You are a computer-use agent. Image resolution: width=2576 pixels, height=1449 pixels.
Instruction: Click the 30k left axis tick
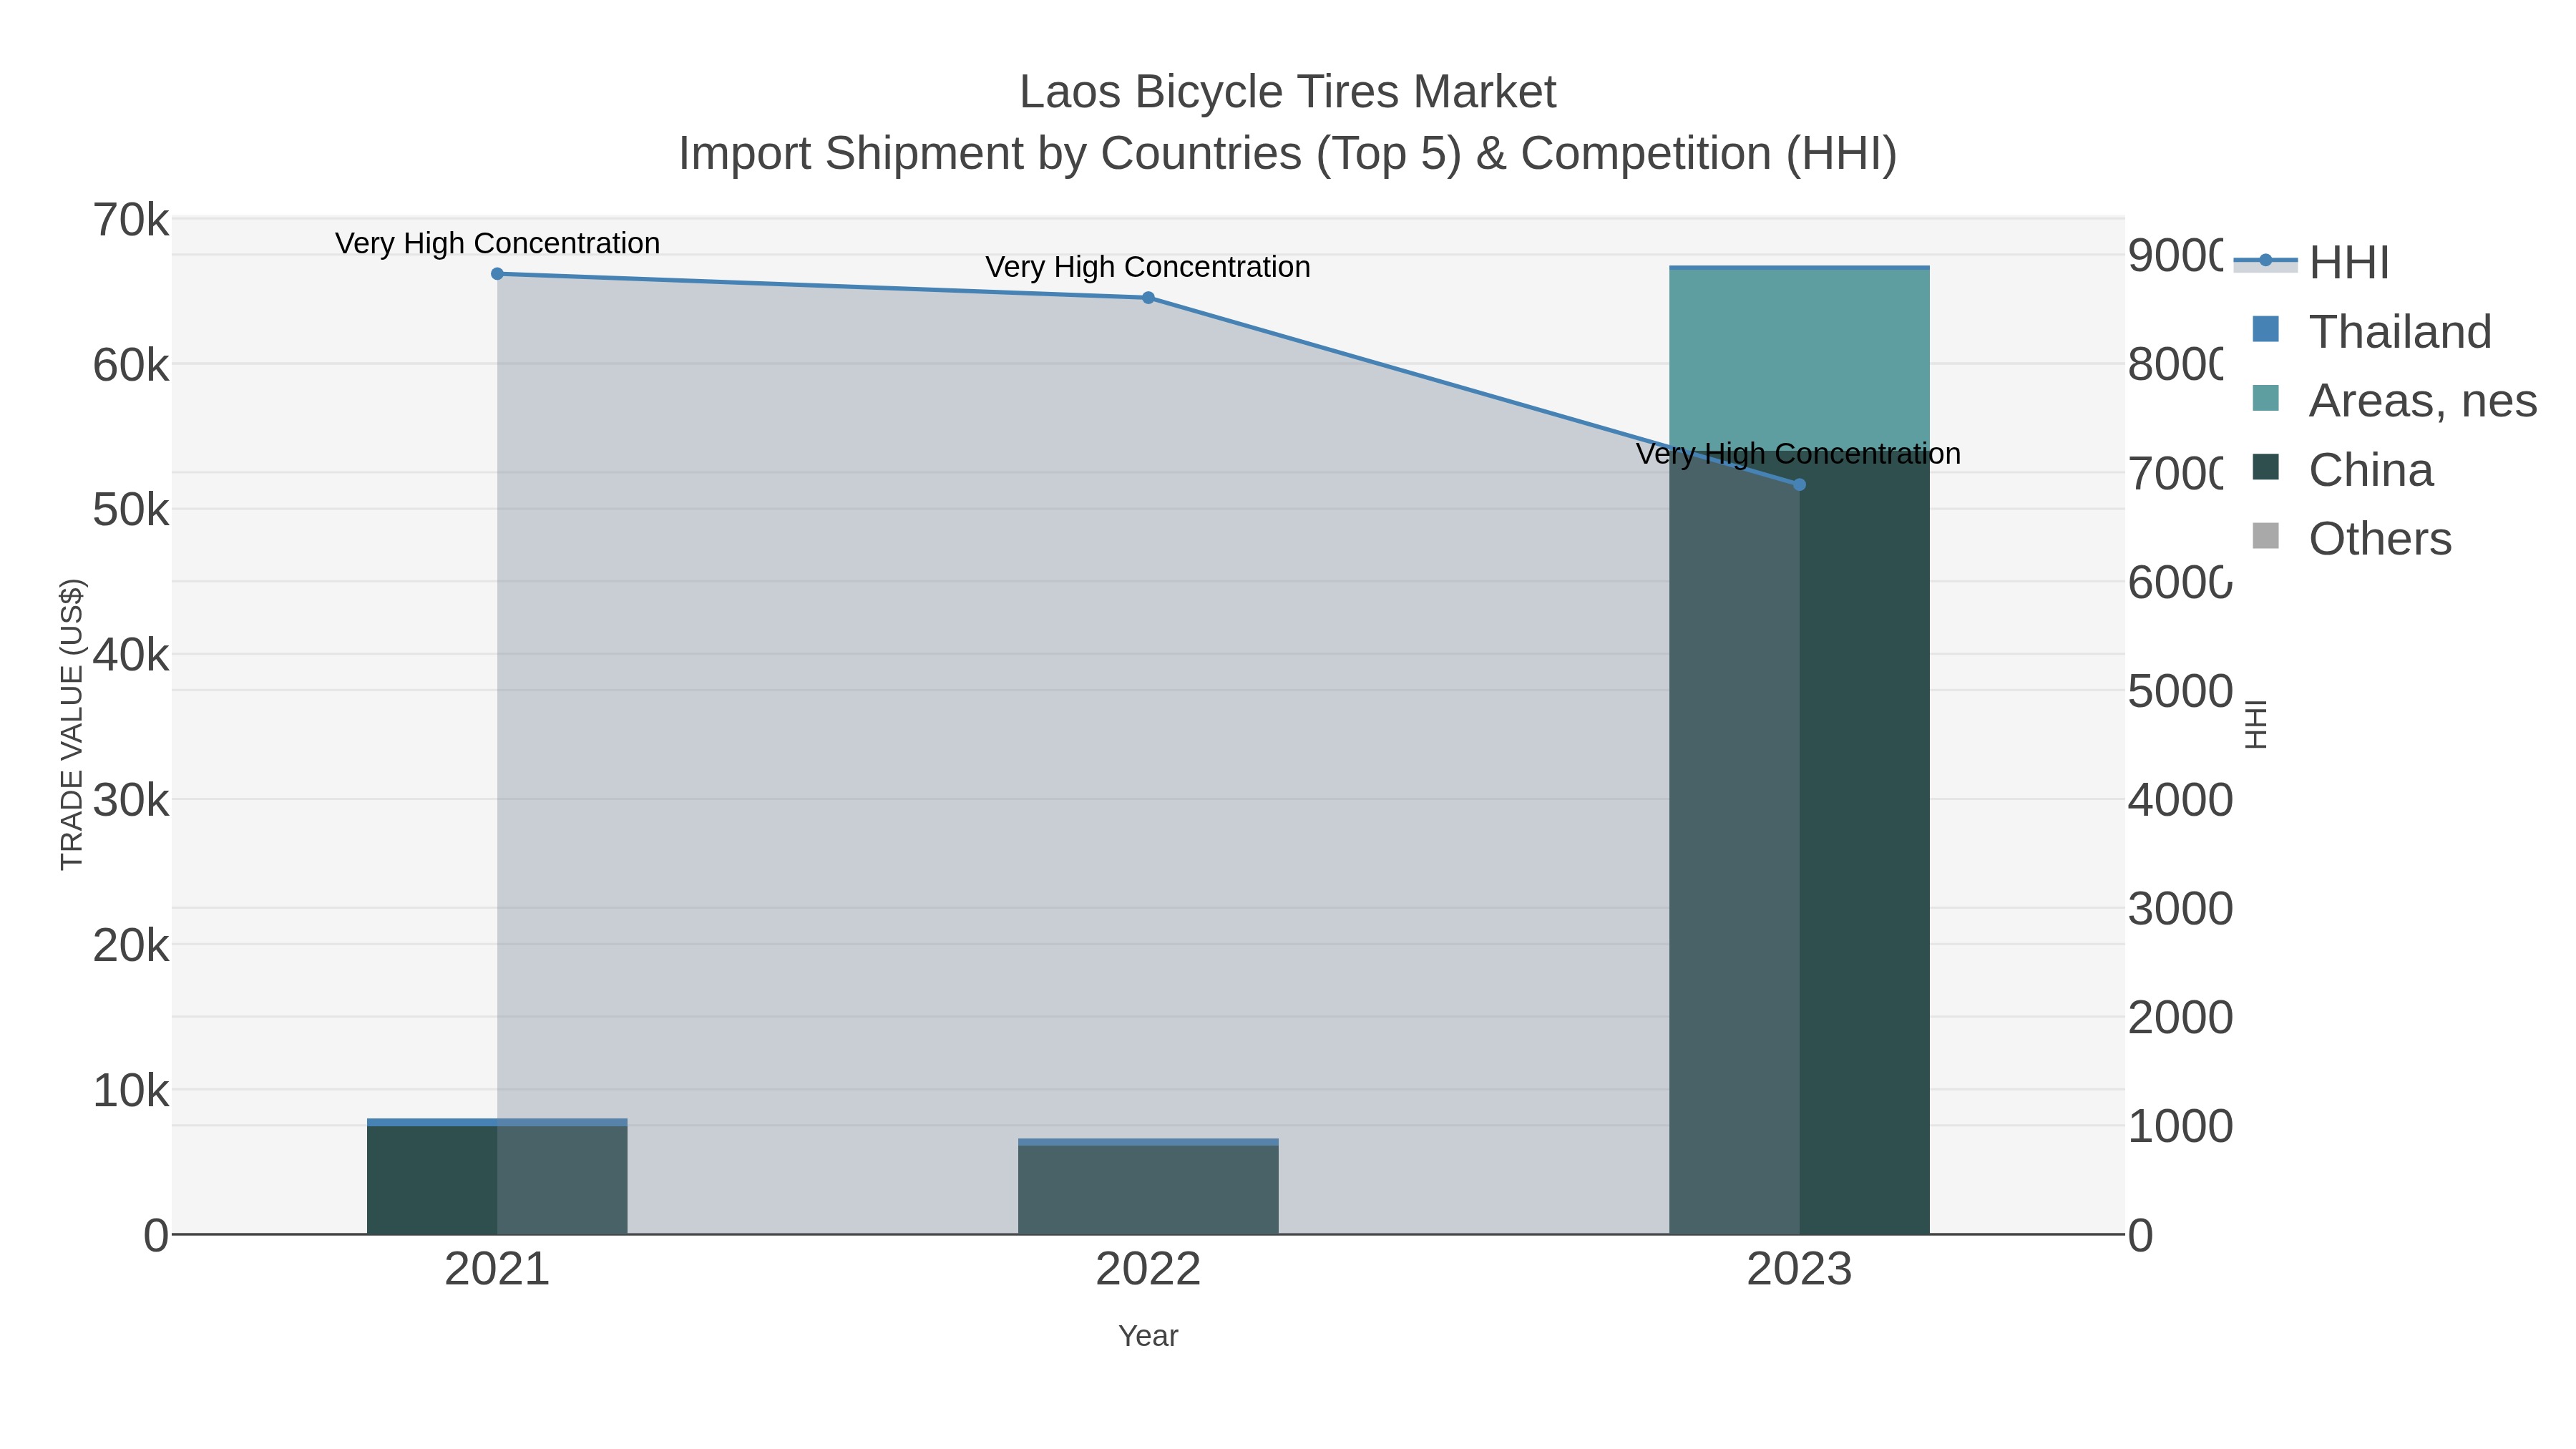(131, 801)
